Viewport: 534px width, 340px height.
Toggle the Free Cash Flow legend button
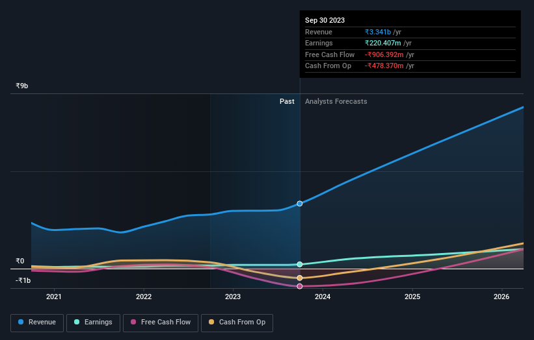coord(161,322)
